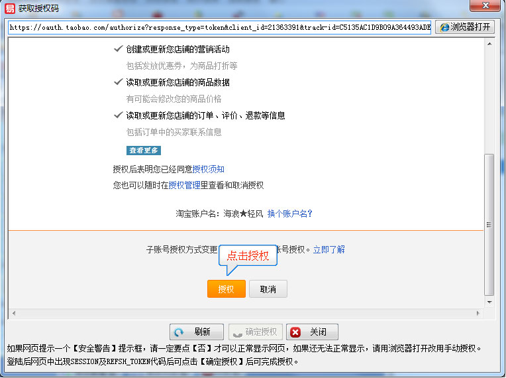The width and height of the screenshot is (506, 378).
Task: Expand permissions with 查看更多
Action: [144, 151]
